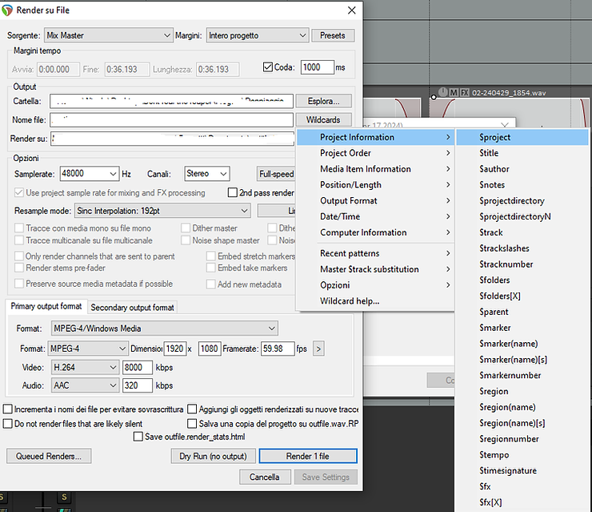Toggle Incrementa i nomi dei file checkbox
Viewport: 592px width, 512px height.
coord(7,409)
